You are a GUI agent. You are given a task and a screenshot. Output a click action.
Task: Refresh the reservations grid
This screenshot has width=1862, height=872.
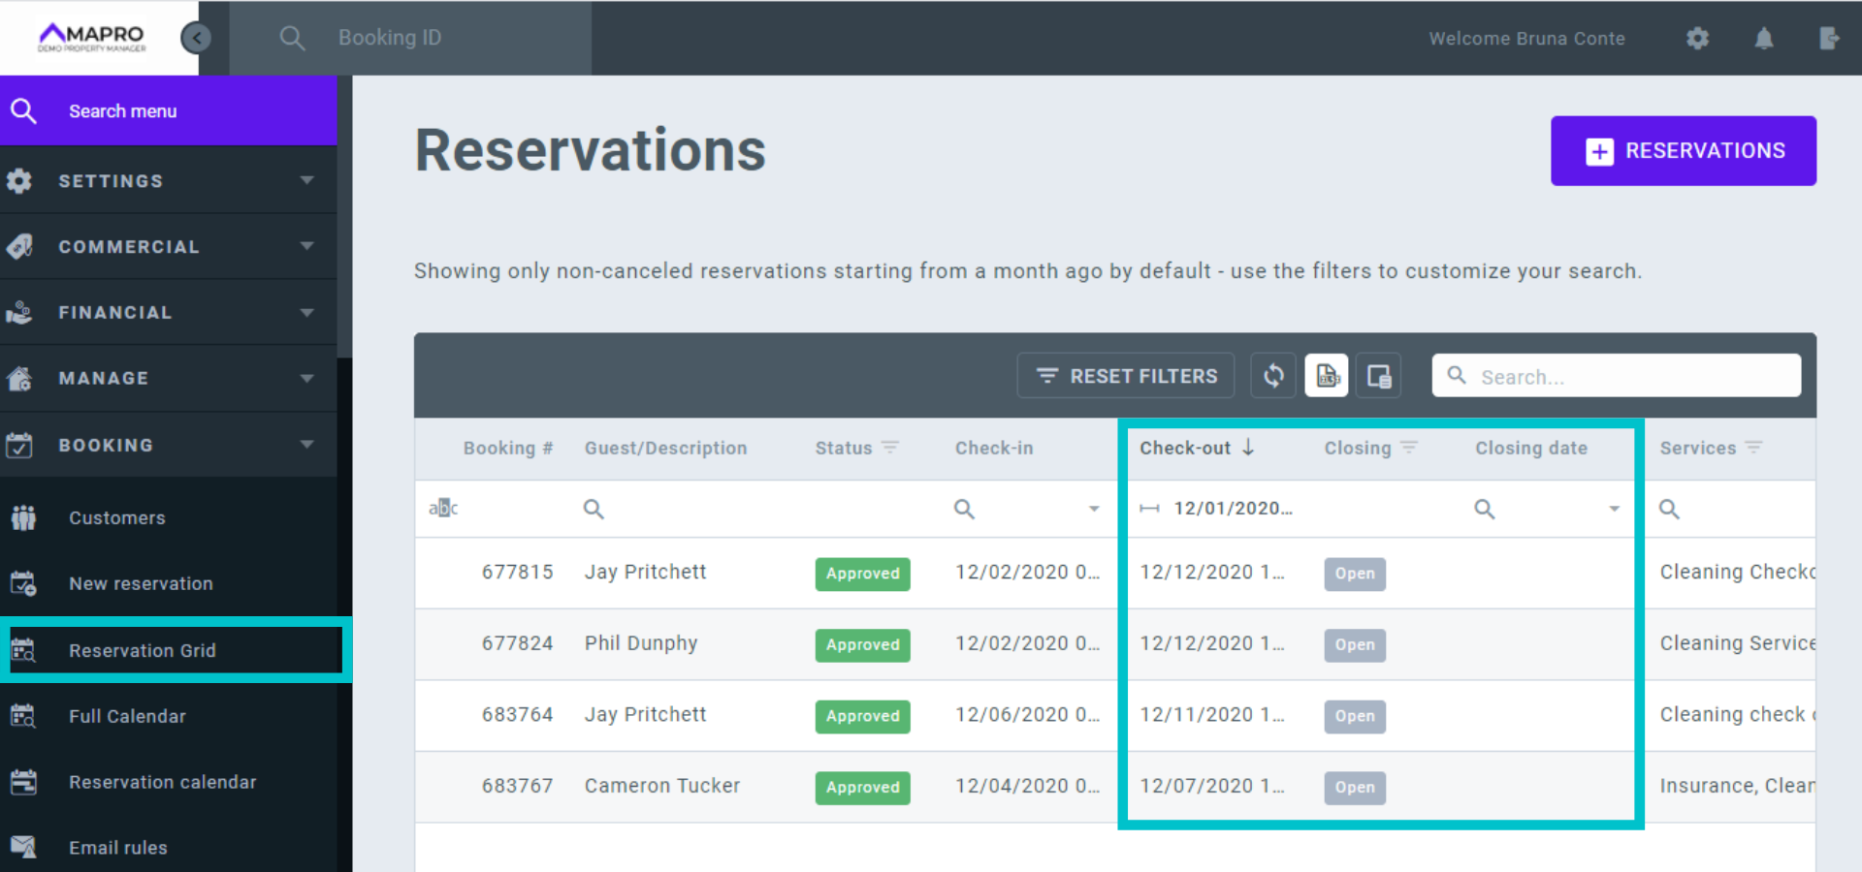point(1273,376)
